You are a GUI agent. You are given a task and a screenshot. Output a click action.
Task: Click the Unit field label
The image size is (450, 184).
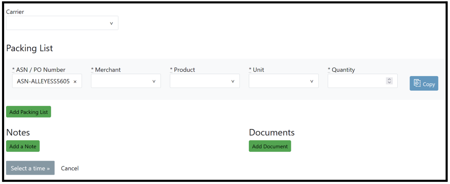coord(258,70)
